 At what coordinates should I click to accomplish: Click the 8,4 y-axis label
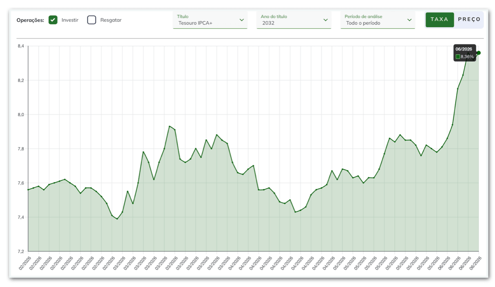click(x=21, y=46)
